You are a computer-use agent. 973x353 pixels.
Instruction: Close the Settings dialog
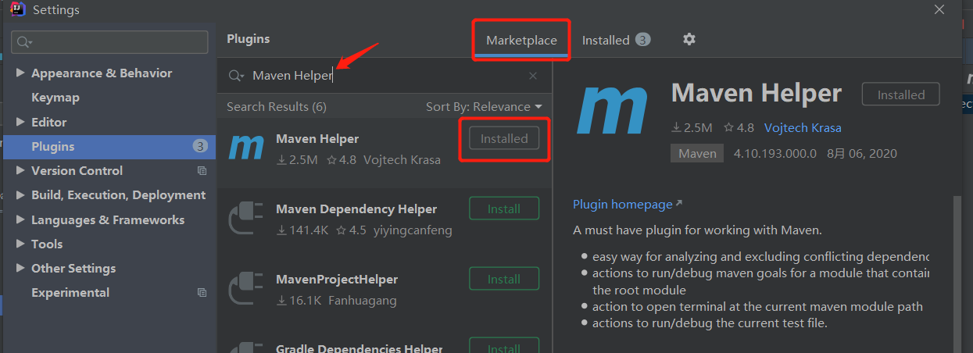pyautogui.click(x=939, y=9)
